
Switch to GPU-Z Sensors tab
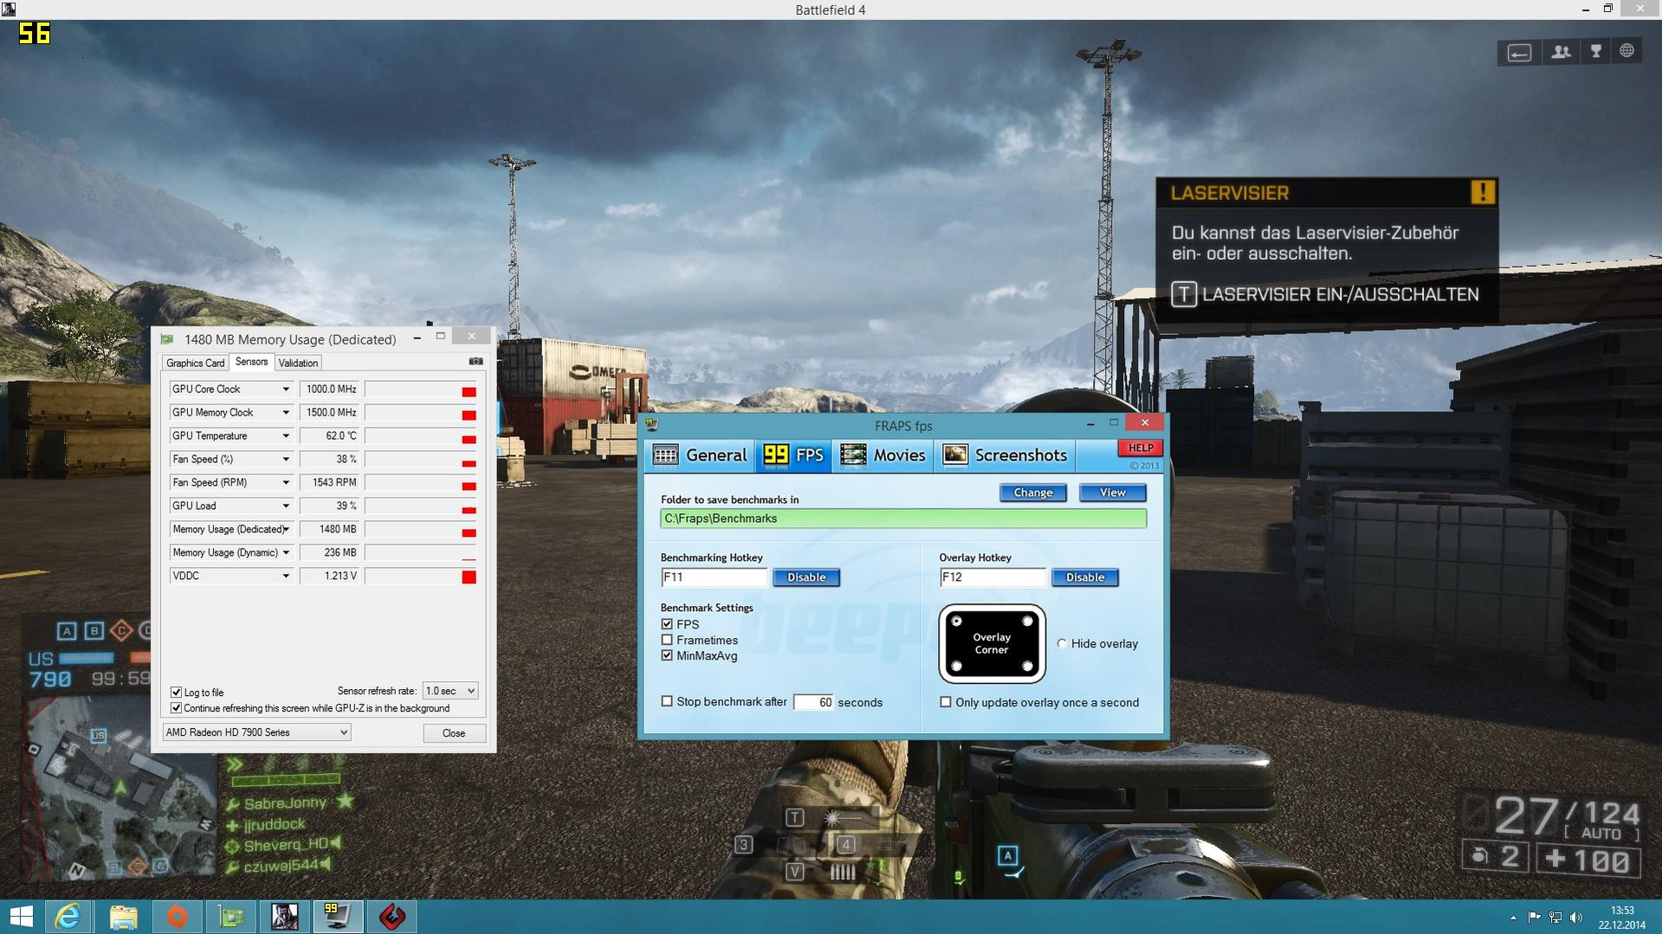point(251,362)
